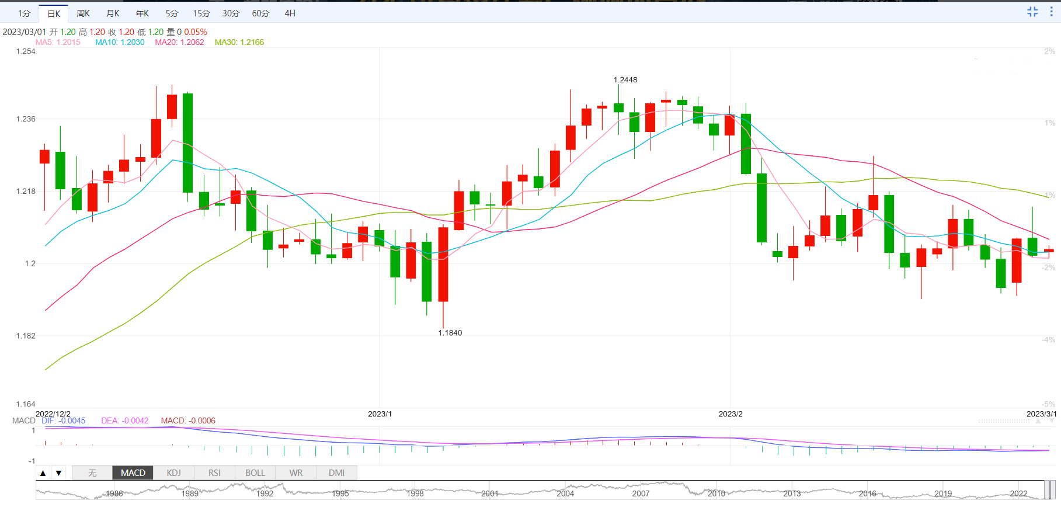Click the DEA: -0.0042 value label
This screenshot has height=518, width=1061.
coord(125,420)
